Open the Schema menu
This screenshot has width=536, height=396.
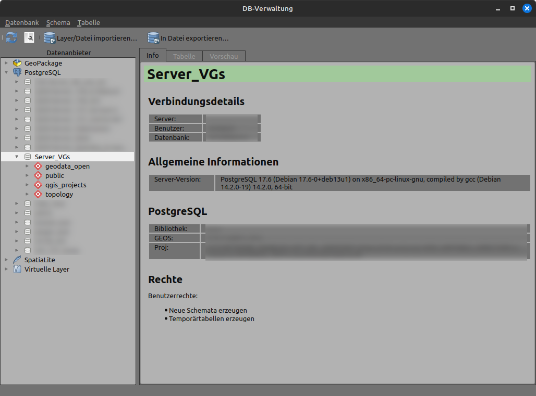click(58, 22)
